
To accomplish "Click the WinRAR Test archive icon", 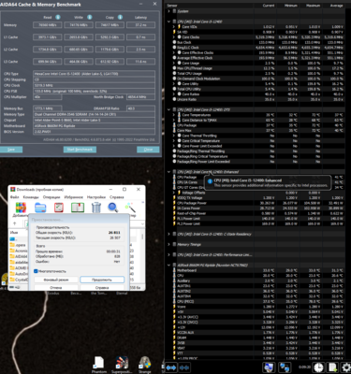I will click(59, 208).
